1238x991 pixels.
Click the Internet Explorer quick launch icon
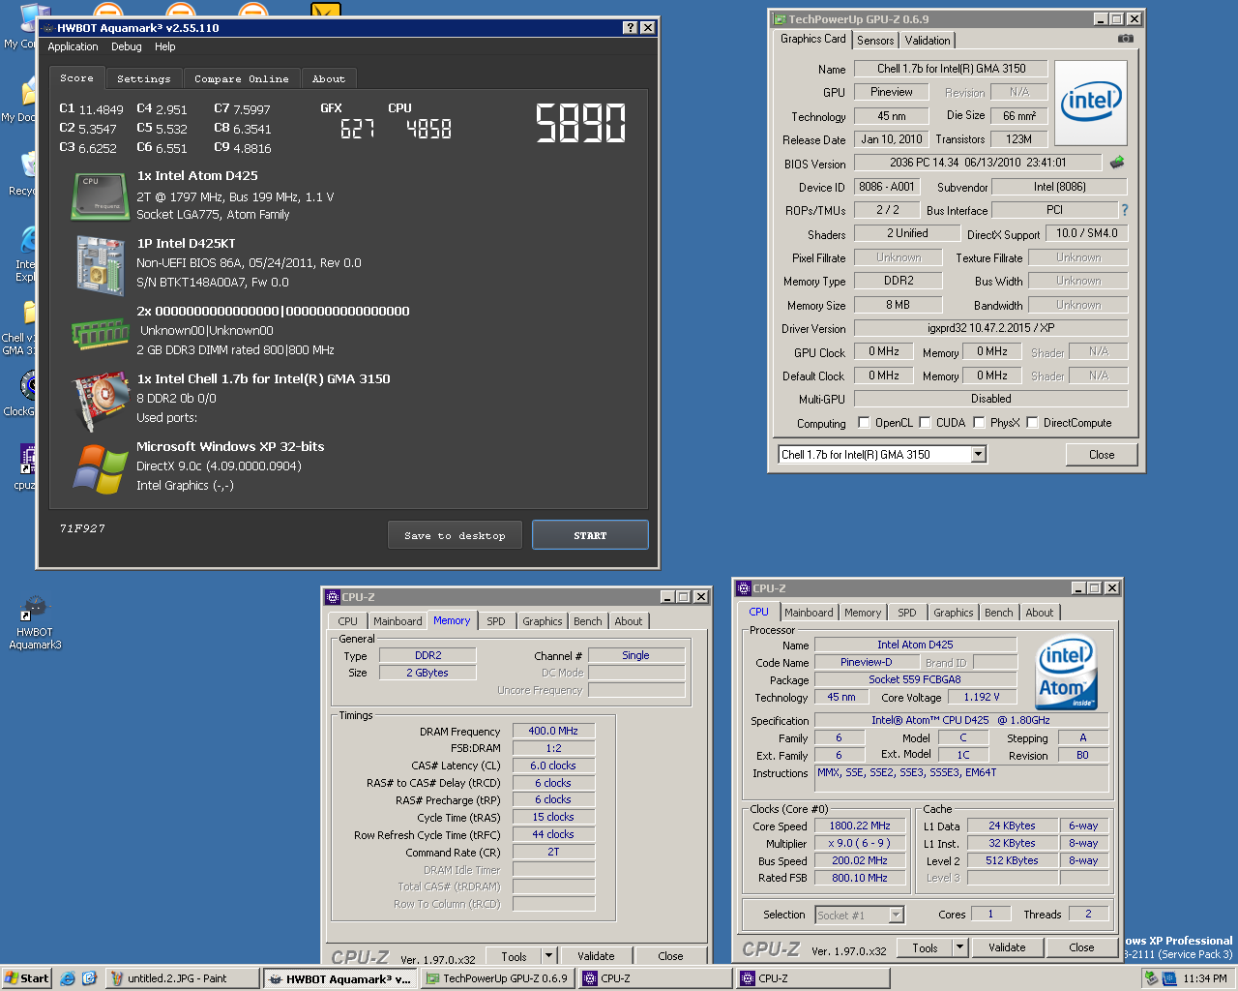68,978
